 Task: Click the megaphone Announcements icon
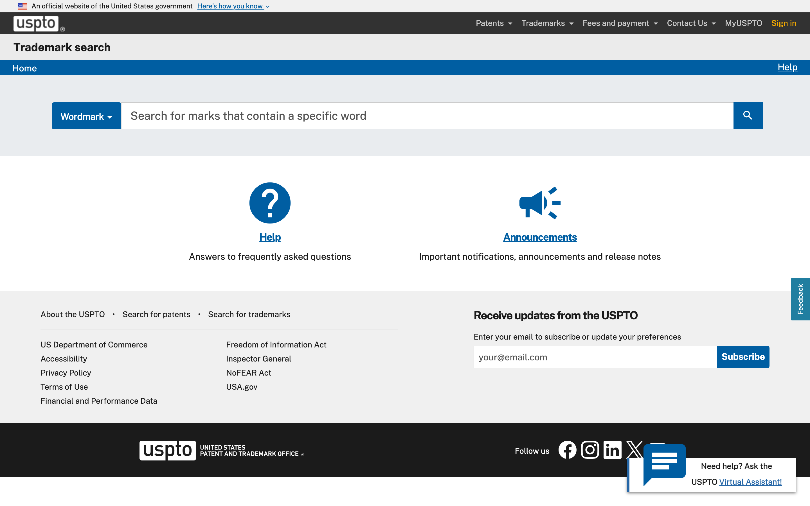(x=540, y=203)
